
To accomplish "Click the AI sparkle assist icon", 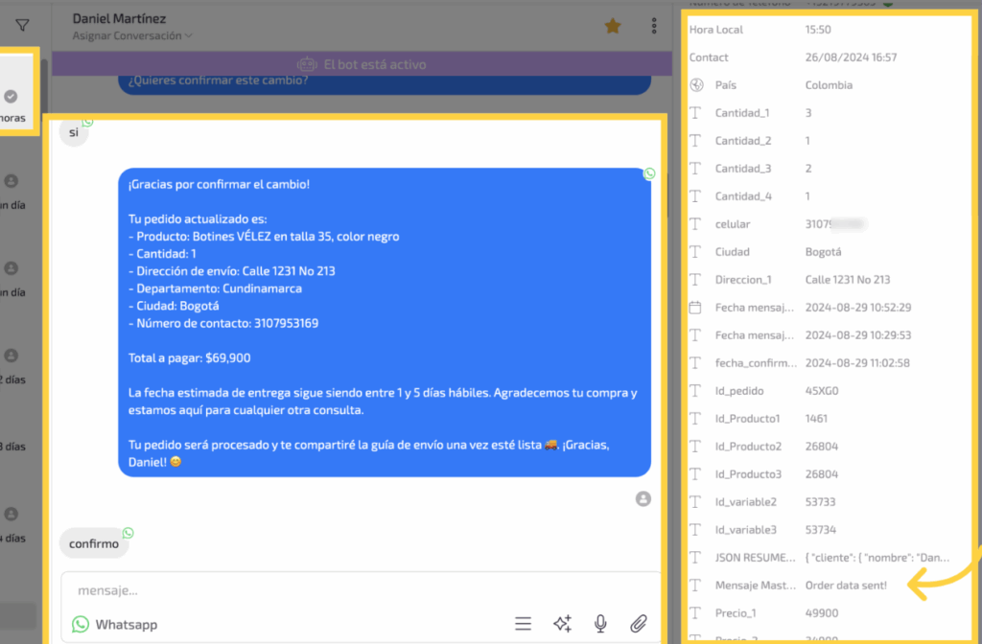I will point(562,624).
